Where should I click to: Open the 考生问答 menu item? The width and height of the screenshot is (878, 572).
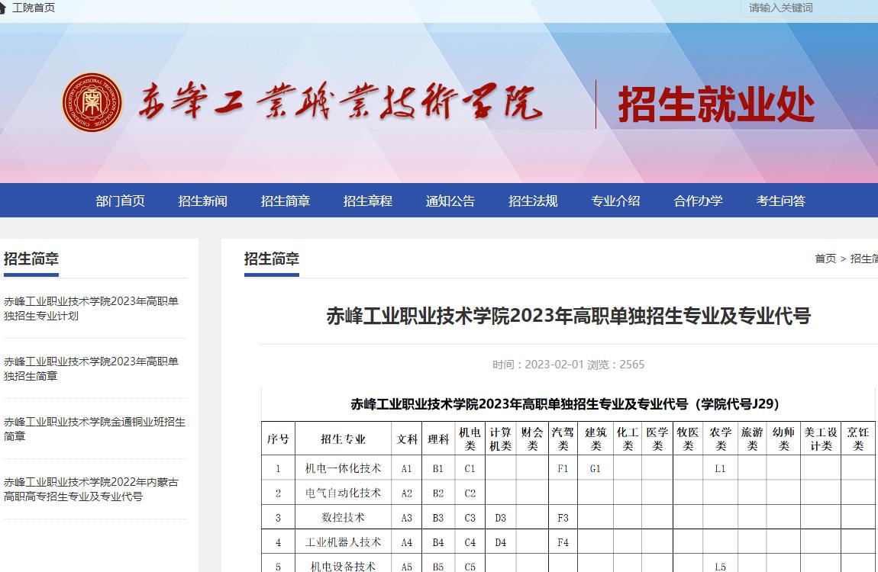click(780, 201)
